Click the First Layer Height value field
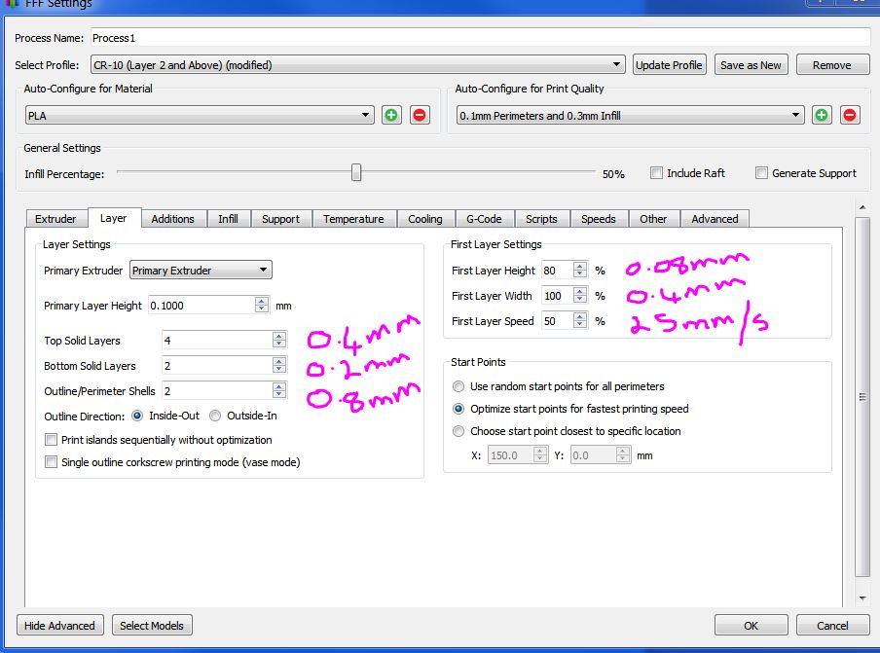 pos(557,271)
